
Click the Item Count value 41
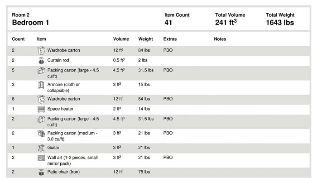[168, 23]
